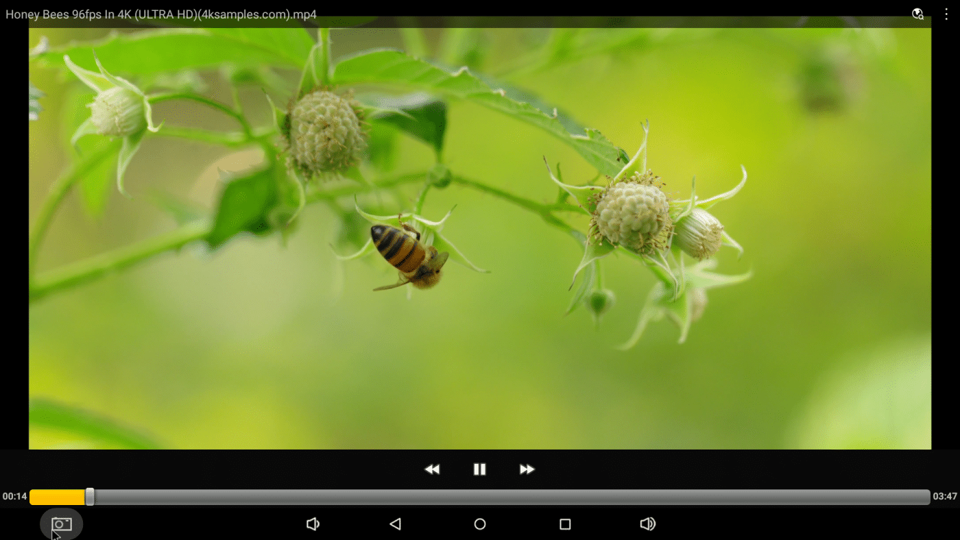Lower volume using the left speaker icon
The width and height of the screenshot is (960, 540).
point(313,524)
